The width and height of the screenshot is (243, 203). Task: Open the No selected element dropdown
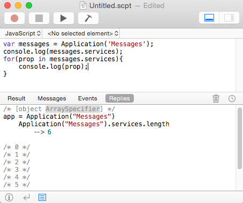click(x=83, y=33)
